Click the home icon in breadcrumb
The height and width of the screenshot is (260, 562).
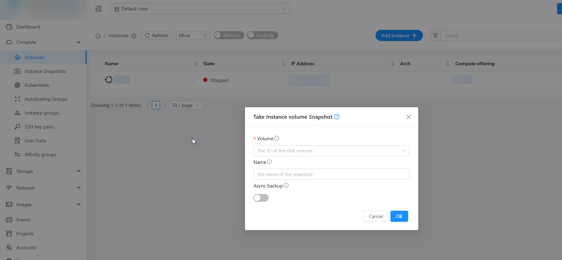click(x=98, y=36)
